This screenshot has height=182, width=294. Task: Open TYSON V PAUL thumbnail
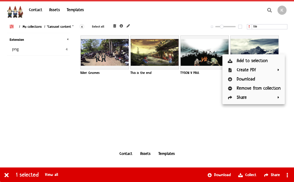(201, 52)
